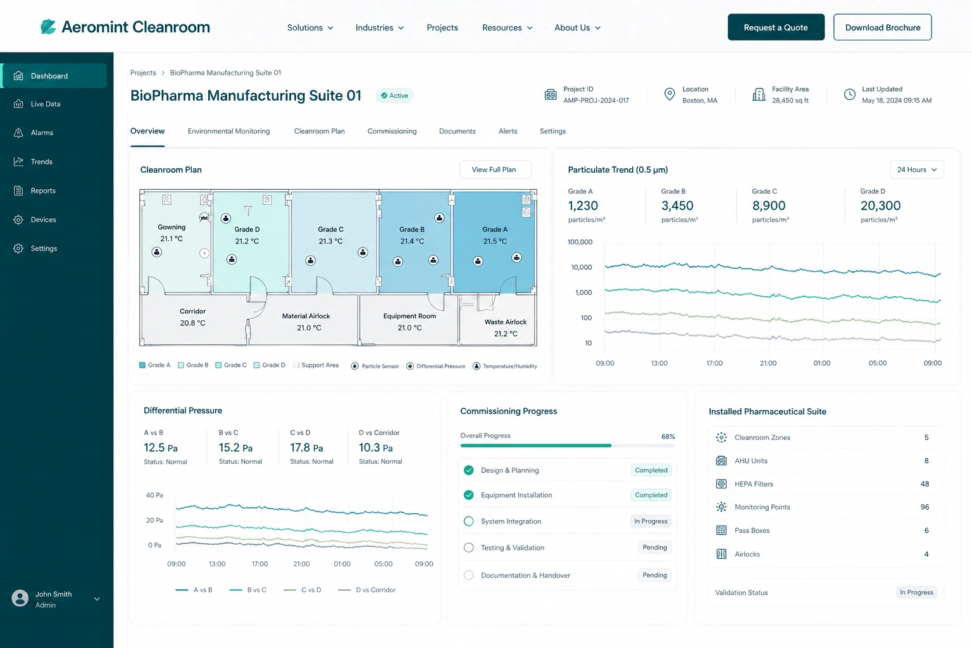The width and height of the screenshot is (972, 648).
Task: Click the Active status badge
Action: pyautogui.click(x=394, y=96)
